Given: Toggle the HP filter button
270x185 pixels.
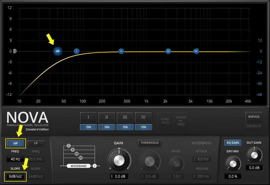Looking at the screenshot, I should (15, 143).
